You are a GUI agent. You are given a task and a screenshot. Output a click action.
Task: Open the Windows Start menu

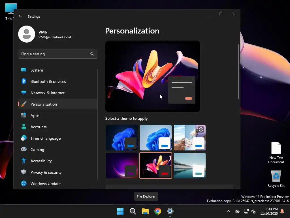point(120,211)
